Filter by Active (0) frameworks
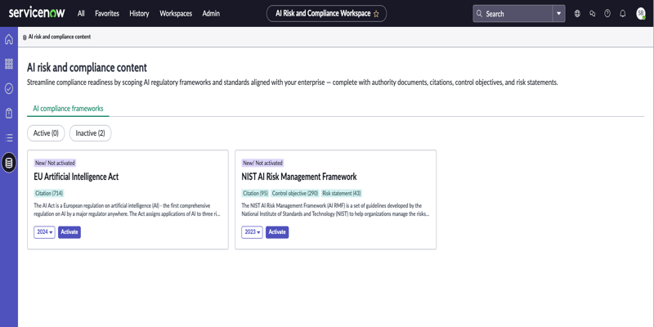This screenshot has width=654, height=327. pyautogui.click(x=46, y=133)
